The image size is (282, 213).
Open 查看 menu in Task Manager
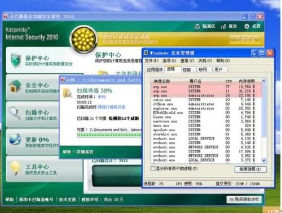click(x=187, y=61)
